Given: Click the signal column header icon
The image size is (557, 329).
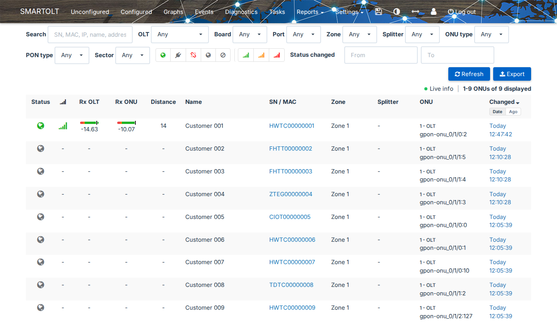Looking at the screenshot, I should click(63, 102).
